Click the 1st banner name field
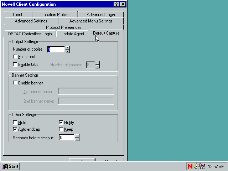 pos(86,91)
